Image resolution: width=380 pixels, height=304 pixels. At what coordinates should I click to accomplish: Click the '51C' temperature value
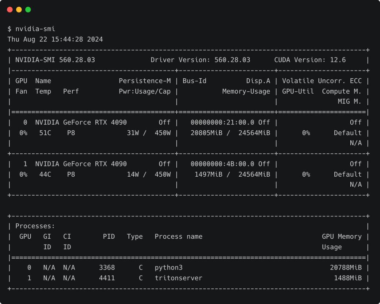pyautogui.click(x=45, y=133)
